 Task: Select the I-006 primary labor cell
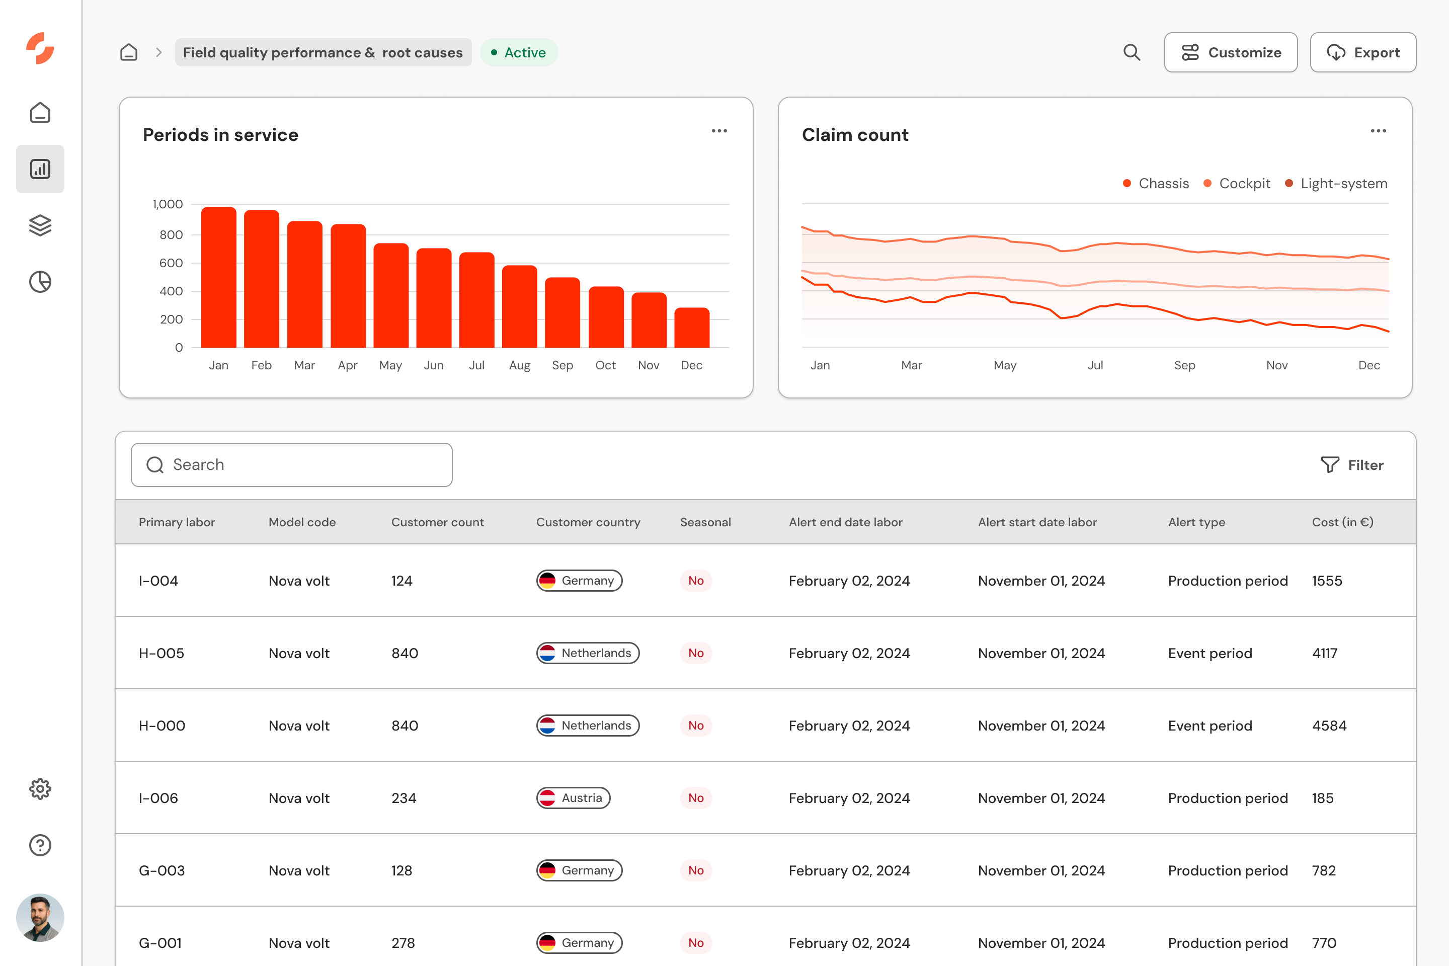[158, 798]
